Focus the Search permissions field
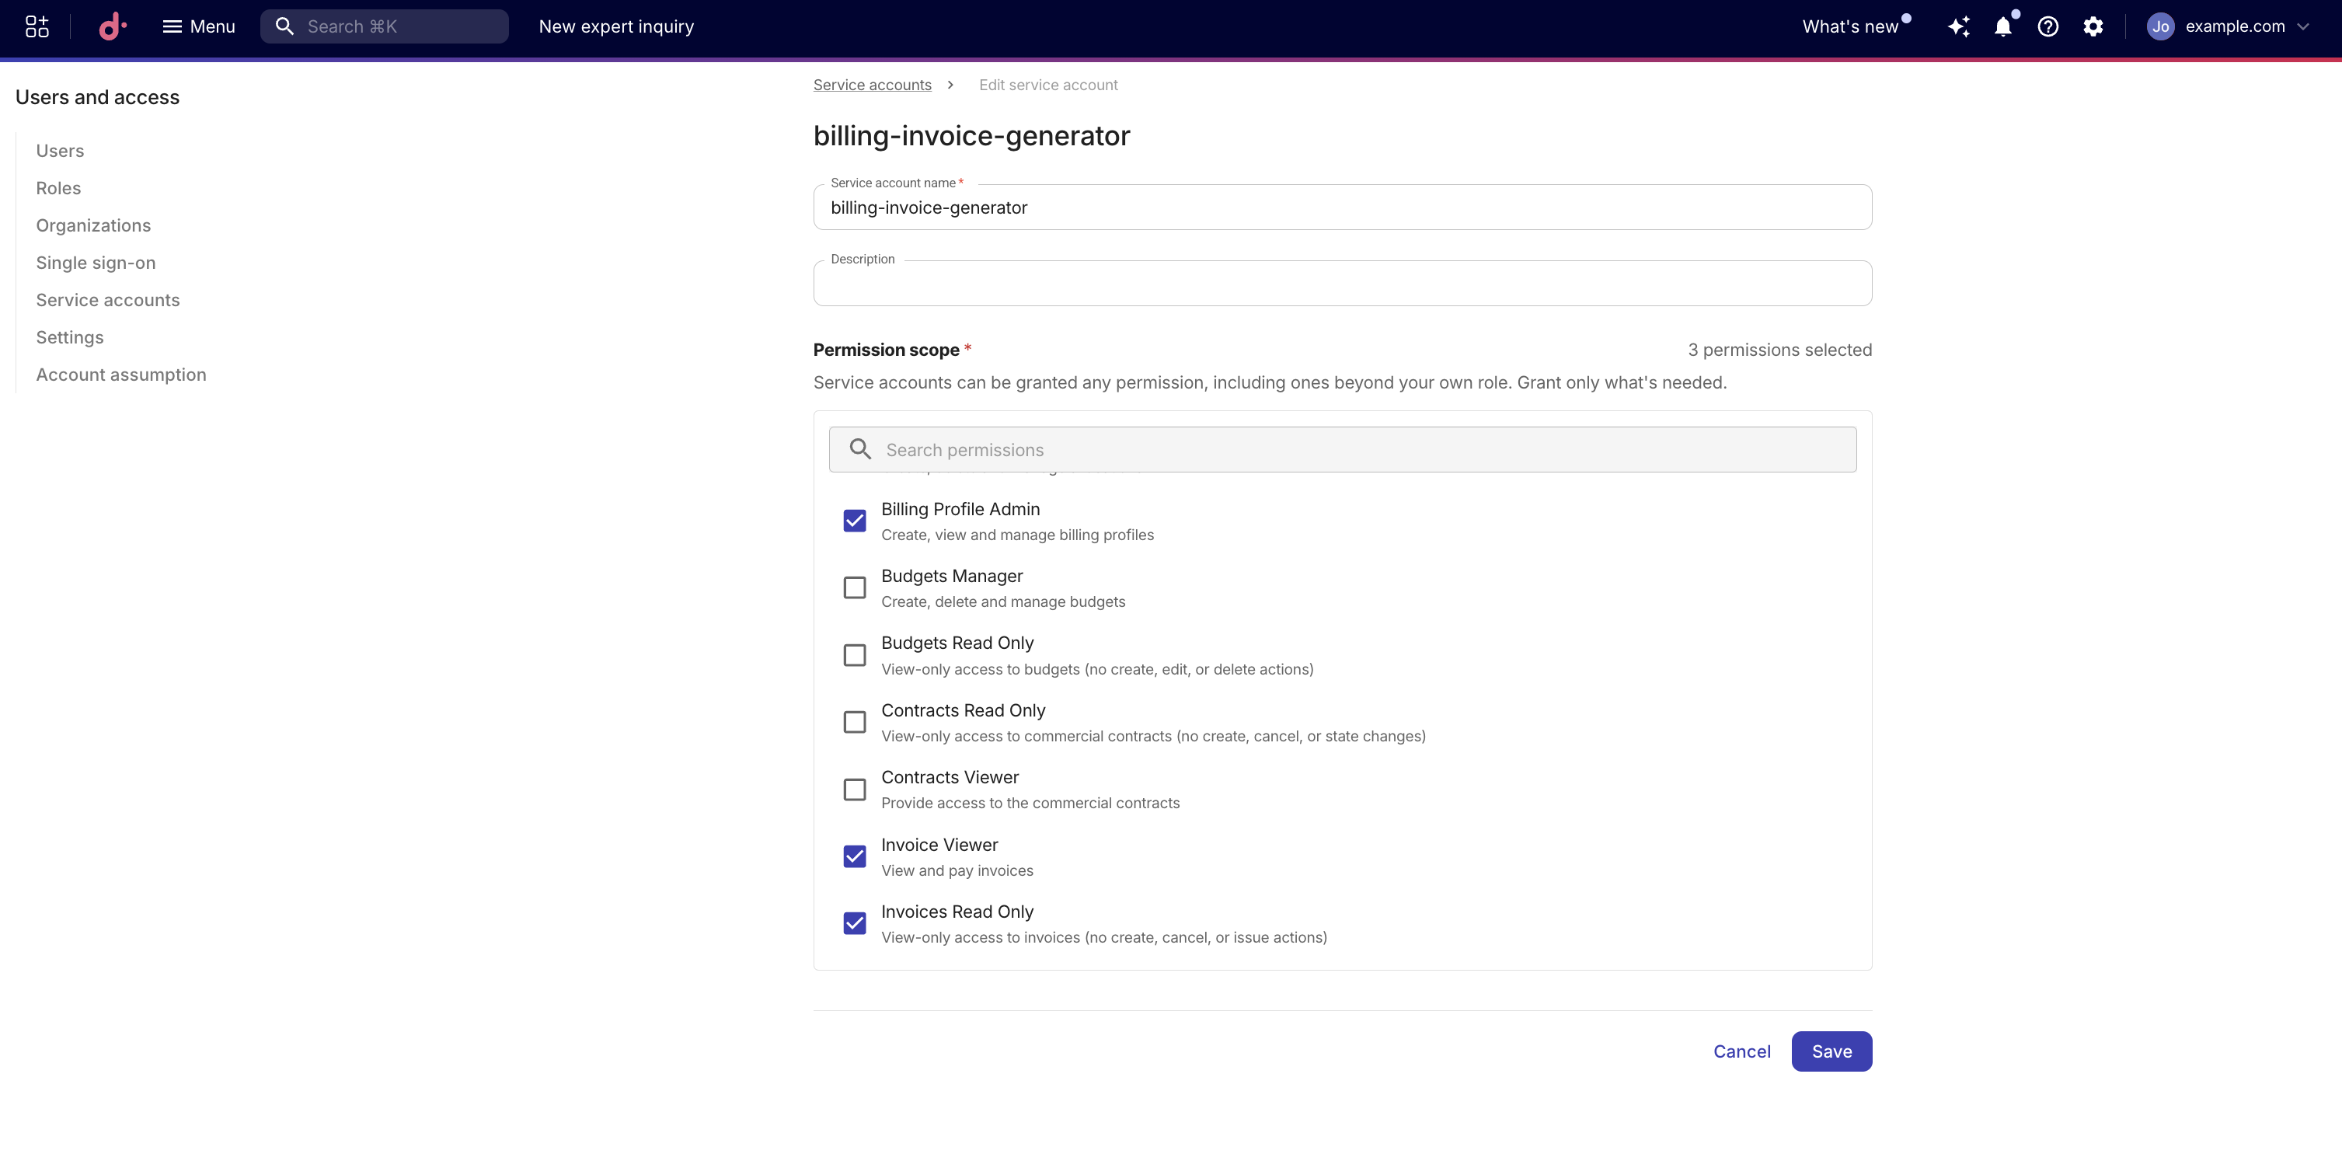This screenshot has height=1175, width=2342. click(x=1342, y=449)
